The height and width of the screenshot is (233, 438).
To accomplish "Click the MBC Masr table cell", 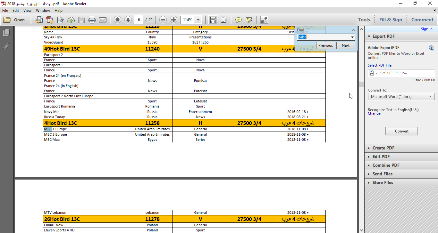I will point(88,140).
